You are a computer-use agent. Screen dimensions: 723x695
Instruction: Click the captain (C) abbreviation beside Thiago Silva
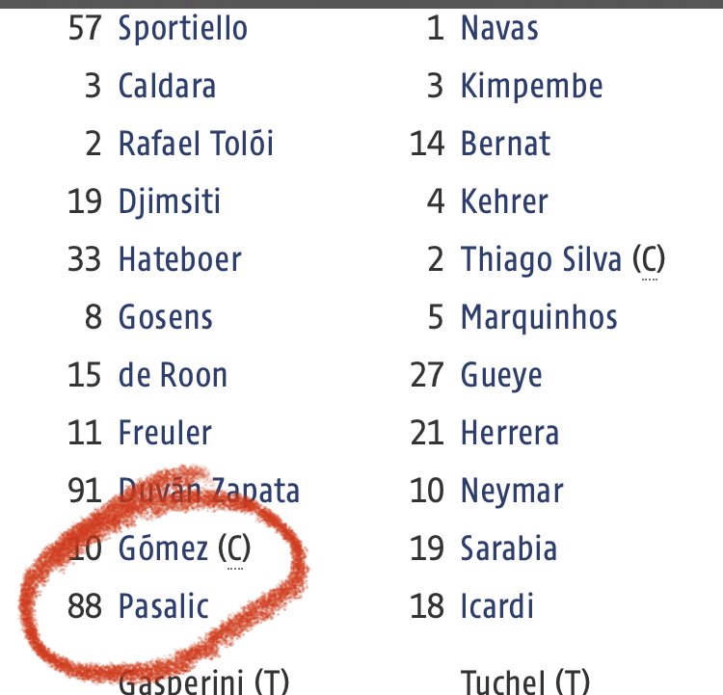click(649, 260)
